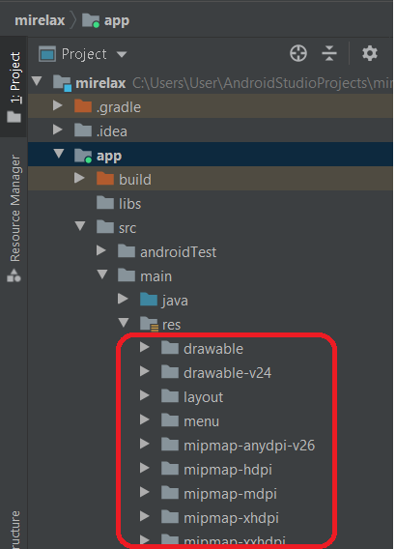Click the .idea folder icon
The width and height of the screenshot is (396, 549).
(83, 130)
